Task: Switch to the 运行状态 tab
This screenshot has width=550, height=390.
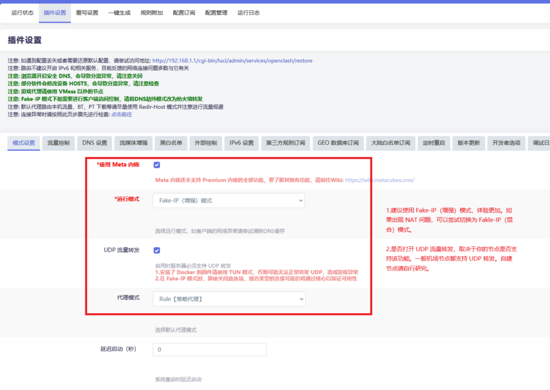Action: click(23, 13)
